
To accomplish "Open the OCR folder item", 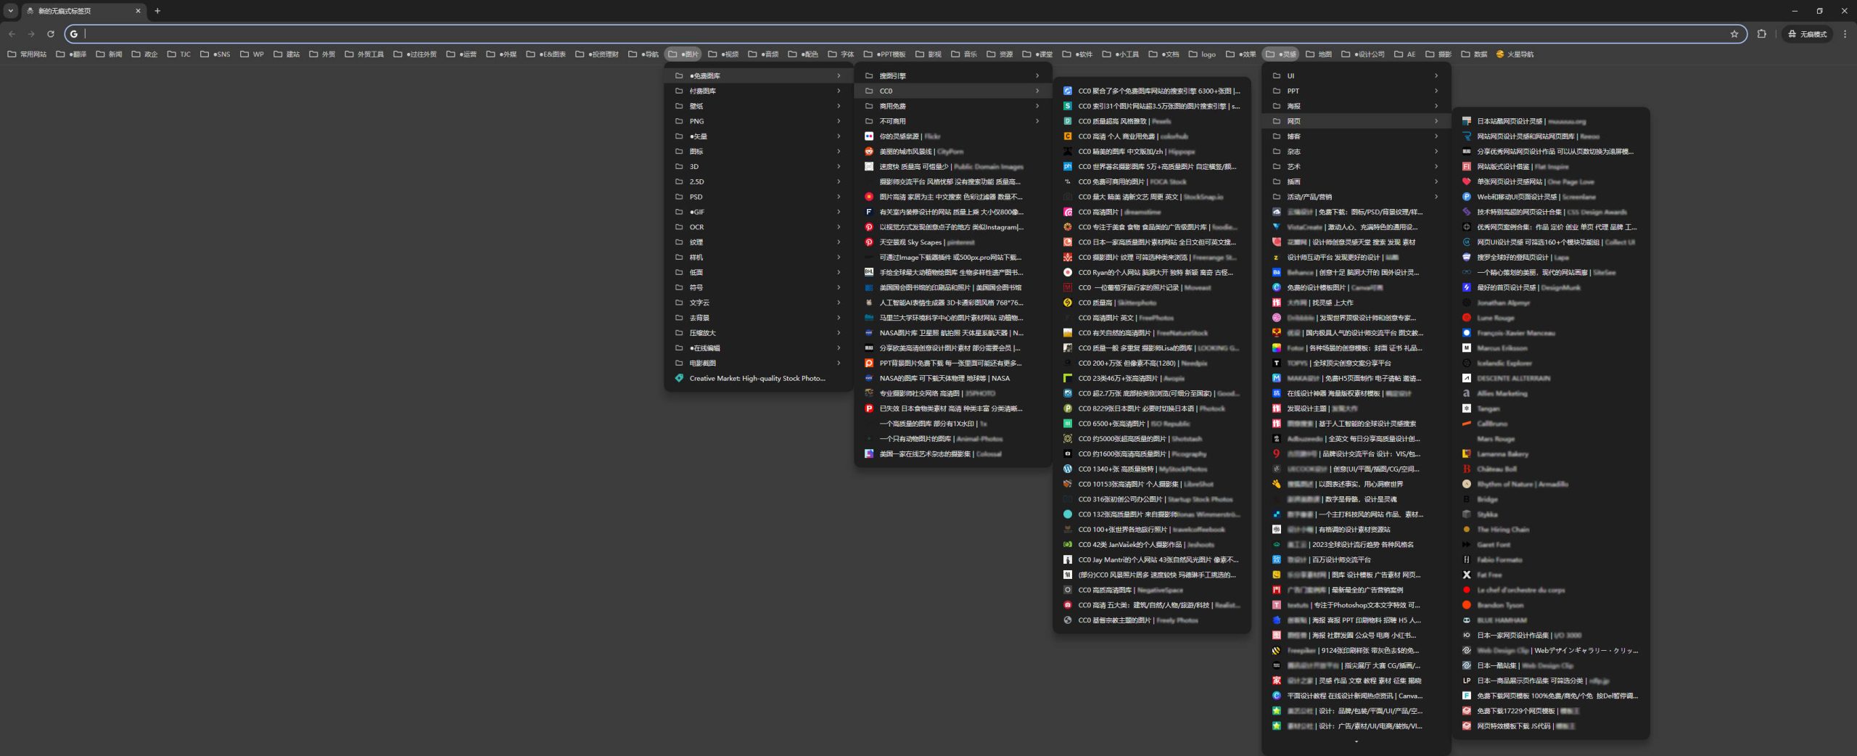I will 758,227.
